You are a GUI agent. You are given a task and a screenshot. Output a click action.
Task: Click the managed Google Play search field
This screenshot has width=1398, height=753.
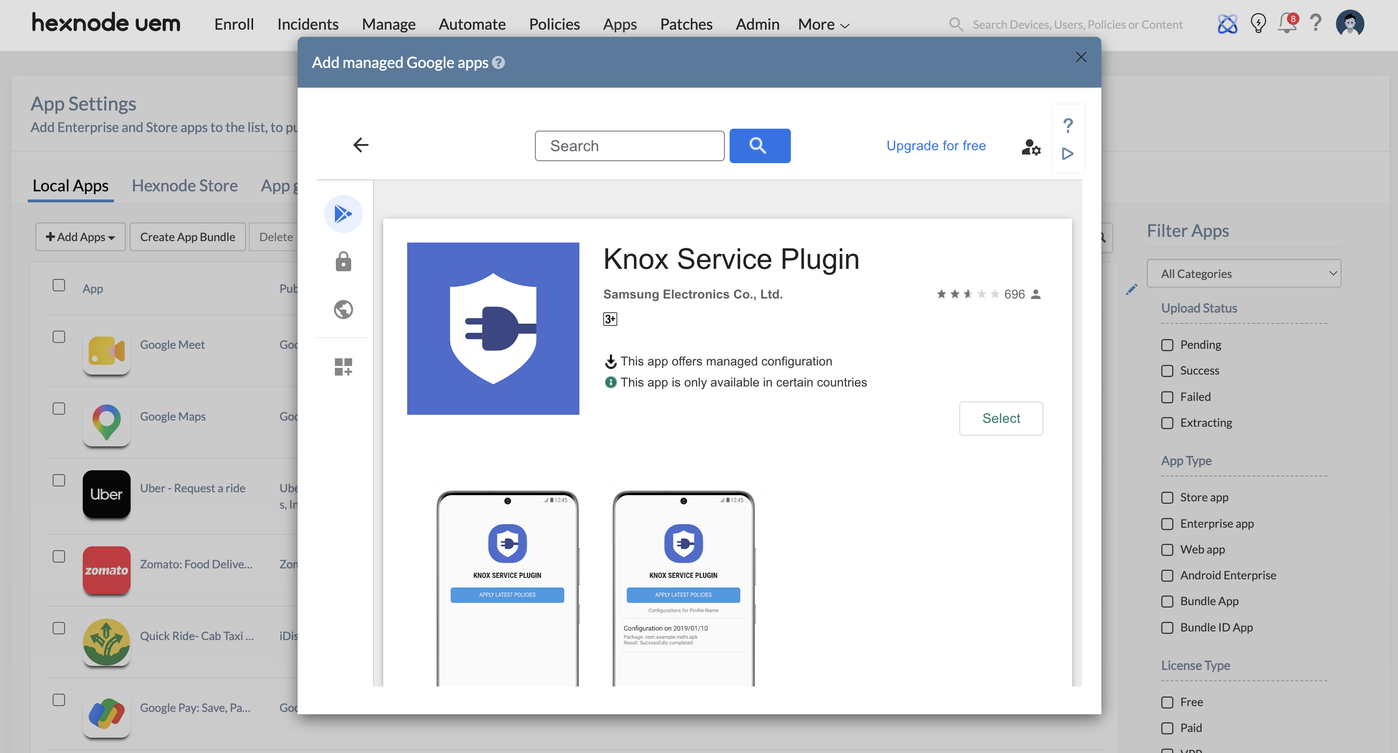629,145
